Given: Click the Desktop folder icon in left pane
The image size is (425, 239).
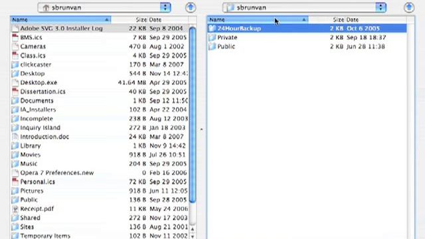Looking at the screenshot, I should pos(15,74).
